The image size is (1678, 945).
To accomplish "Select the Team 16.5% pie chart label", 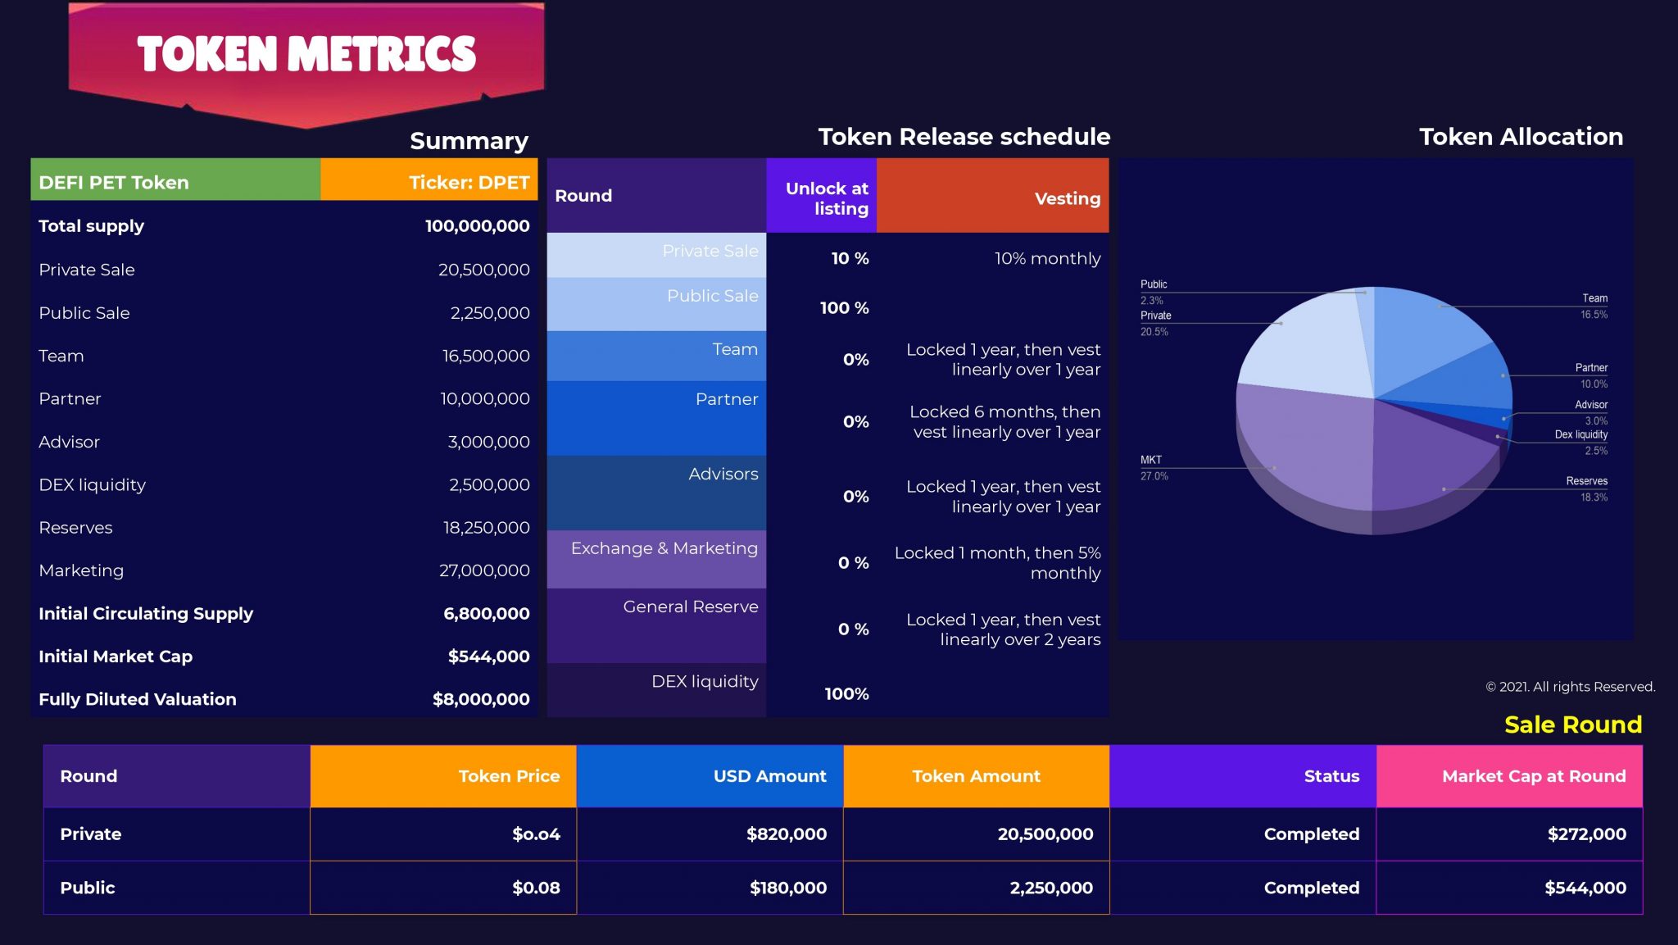I will coord(1594,307).
